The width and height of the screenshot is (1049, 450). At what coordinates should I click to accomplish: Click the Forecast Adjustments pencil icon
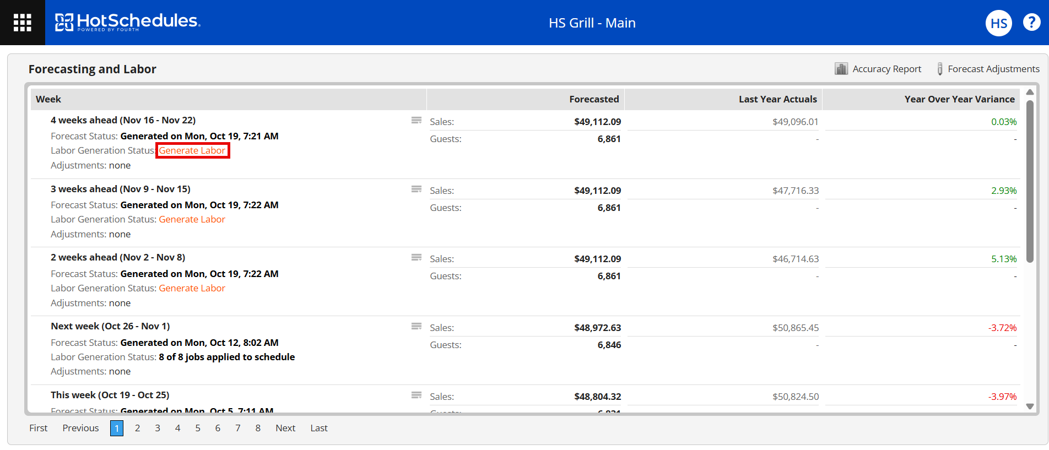click(940, 69)
